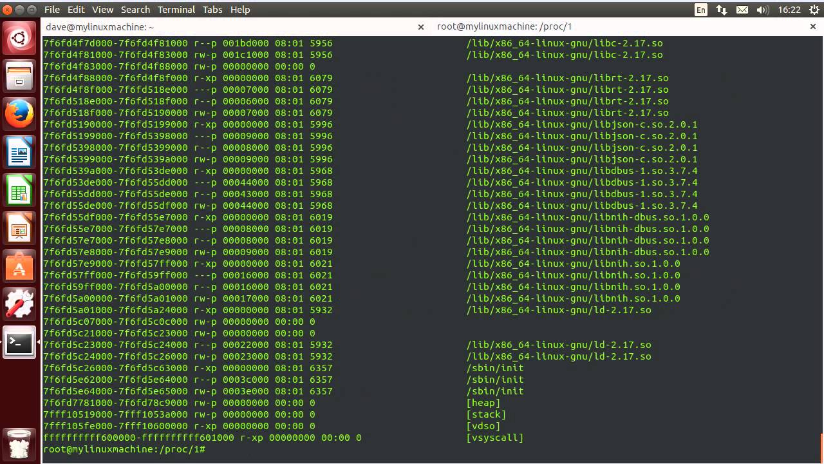Open the 16:22 clock indicator
Screen dimensions: 824x464
pos(789,10)
